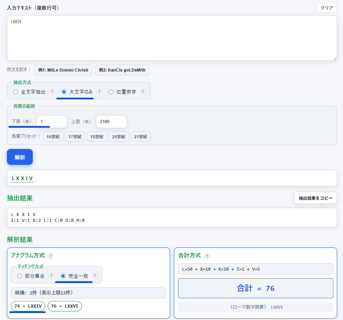Viewport: 343px width, 320px height.
Task: Load example 例1: MilLe Domini Christi
Action: [x=63, y=70]
